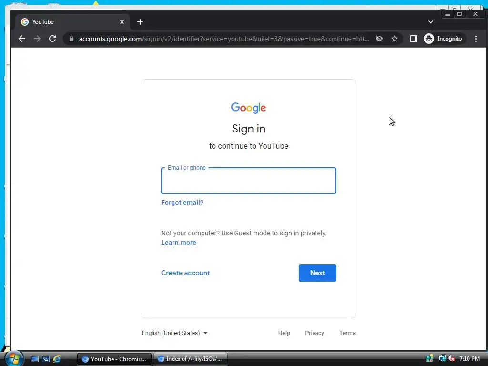Click the network tray icon

pos(442,358)
